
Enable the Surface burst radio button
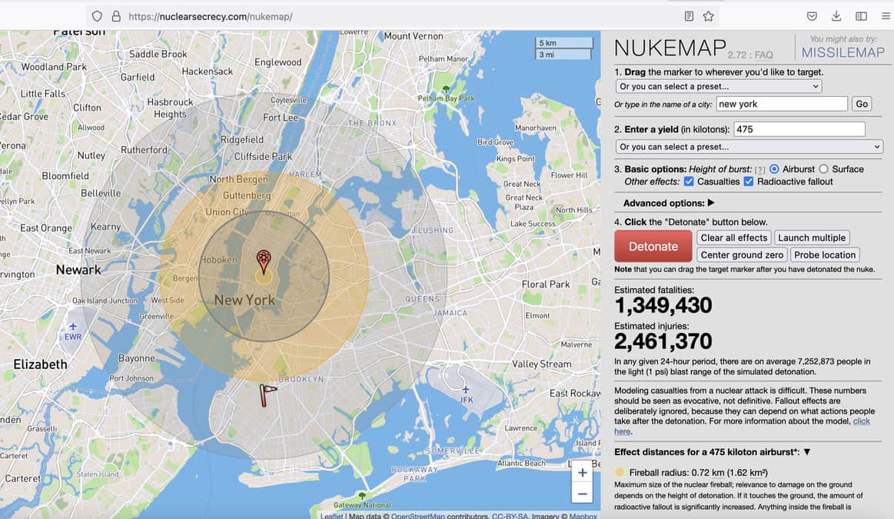point(824,169)
